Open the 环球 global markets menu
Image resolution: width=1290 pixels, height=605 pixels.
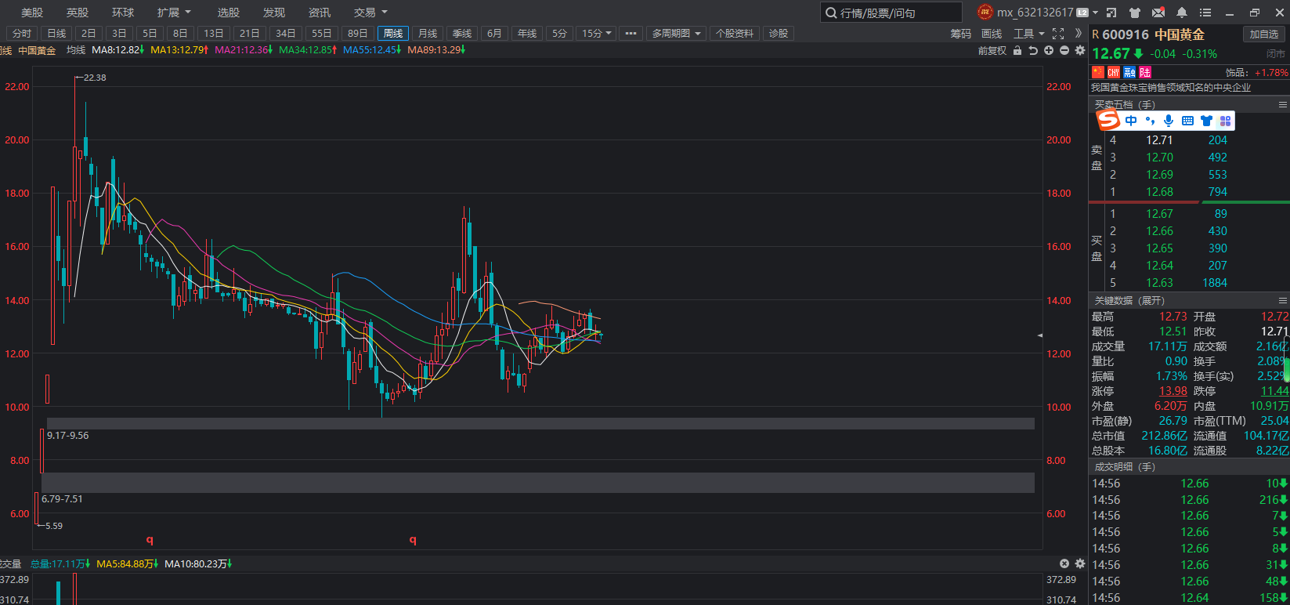coord(123,13)
